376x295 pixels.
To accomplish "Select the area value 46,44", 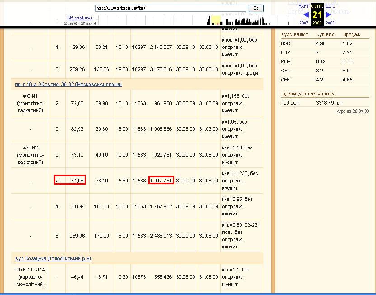I will point(77,277).
